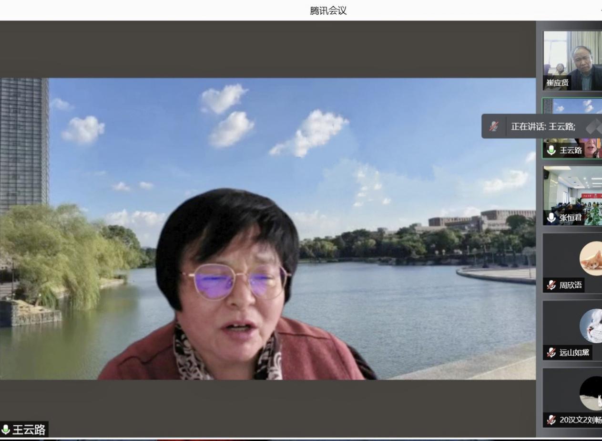Click 远山如黛's white cat avatar
Screen dimensions: 602x441
pyautogui.click(x=591, y=325)
